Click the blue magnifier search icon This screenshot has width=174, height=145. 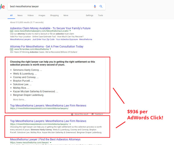click(x=101, y=6)
